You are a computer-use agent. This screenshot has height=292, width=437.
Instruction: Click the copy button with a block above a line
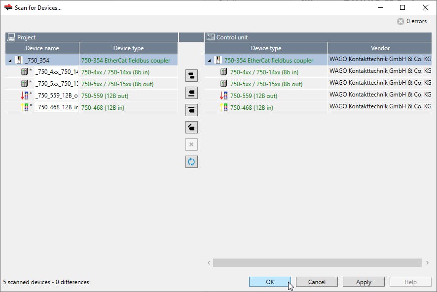[x=191, y=93]
